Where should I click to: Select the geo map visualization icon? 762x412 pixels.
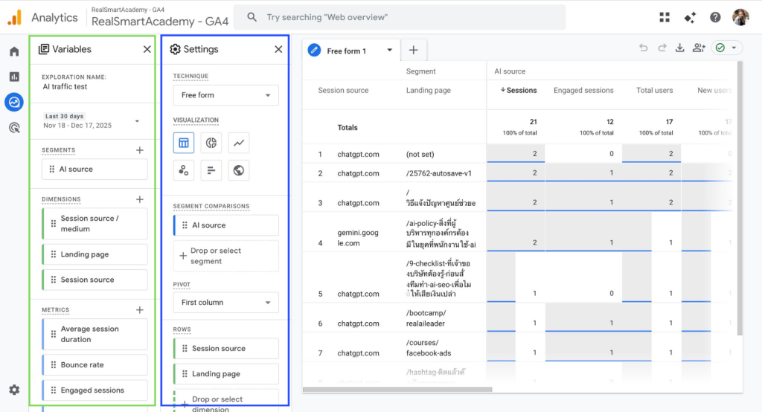tap(238, 170)
